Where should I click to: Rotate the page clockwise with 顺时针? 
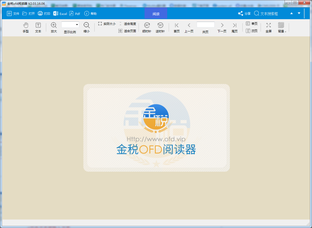coord(147,27)
